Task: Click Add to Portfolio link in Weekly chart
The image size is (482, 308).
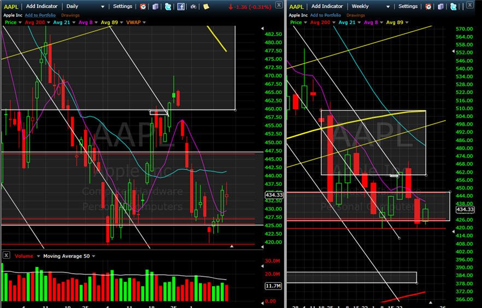Action: point(326,15)
